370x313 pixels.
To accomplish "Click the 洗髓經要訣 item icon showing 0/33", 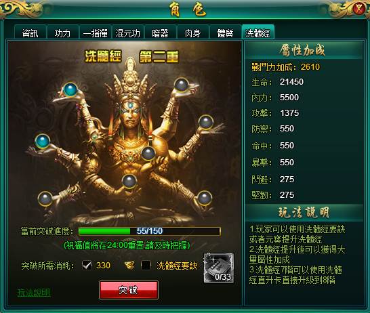I will coord(219,268).
